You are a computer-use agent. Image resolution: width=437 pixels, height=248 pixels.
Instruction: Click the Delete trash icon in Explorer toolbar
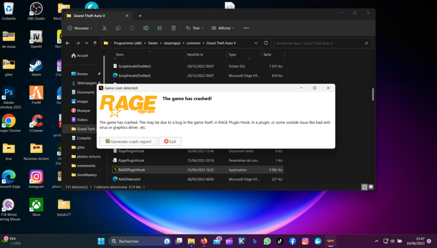(x=173, y=28)
